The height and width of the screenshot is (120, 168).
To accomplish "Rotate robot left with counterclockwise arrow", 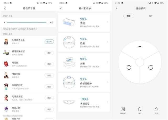I will coord(129,67).
